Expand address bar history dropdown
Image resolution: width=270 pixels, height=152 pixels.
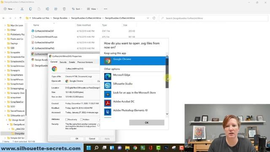(x=148, y=18)
